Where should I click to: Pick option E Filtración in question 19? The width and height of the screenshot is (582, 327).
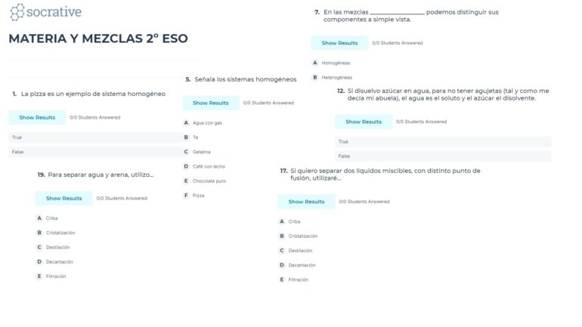point(51,276)
